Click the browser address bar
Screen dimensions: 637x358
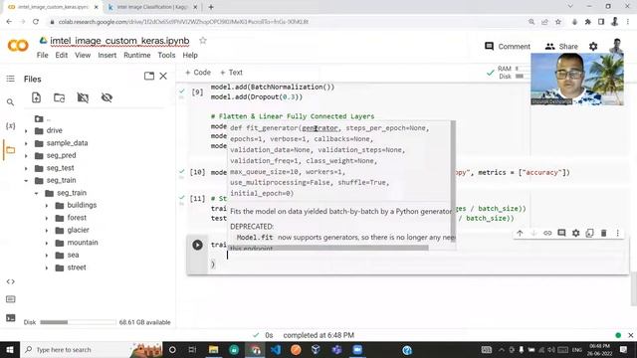point(285,22)
